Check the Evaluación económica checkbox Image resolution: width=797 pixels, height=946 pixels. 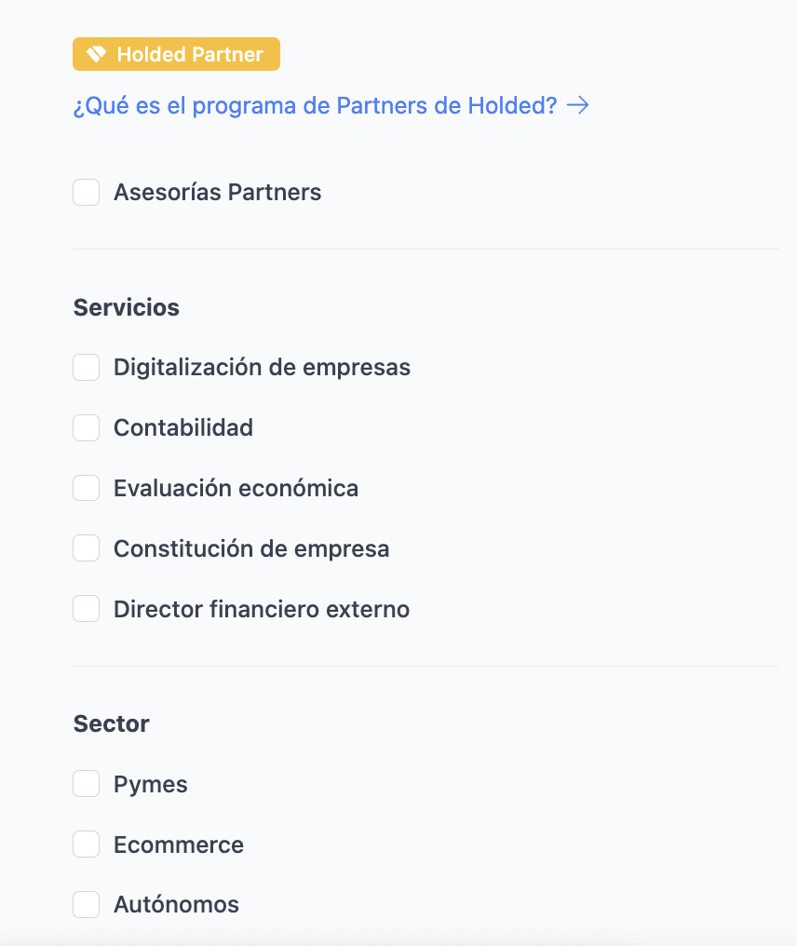(86, 488)
